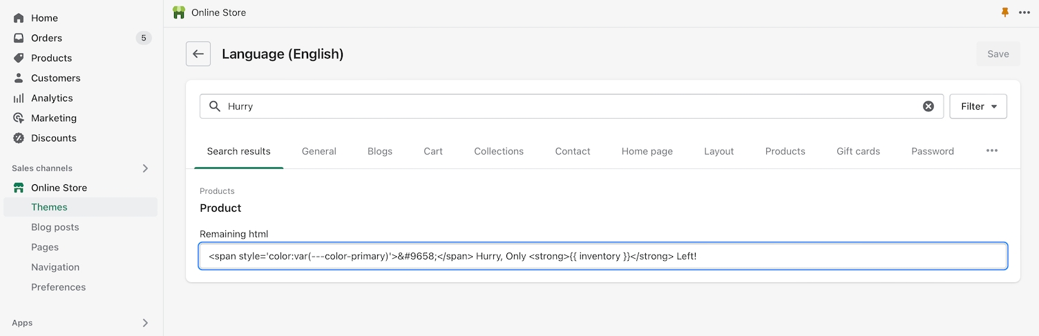Switch to the Cart tab
This screenshot has width=1039, height=336.
(x=433, y=151)
